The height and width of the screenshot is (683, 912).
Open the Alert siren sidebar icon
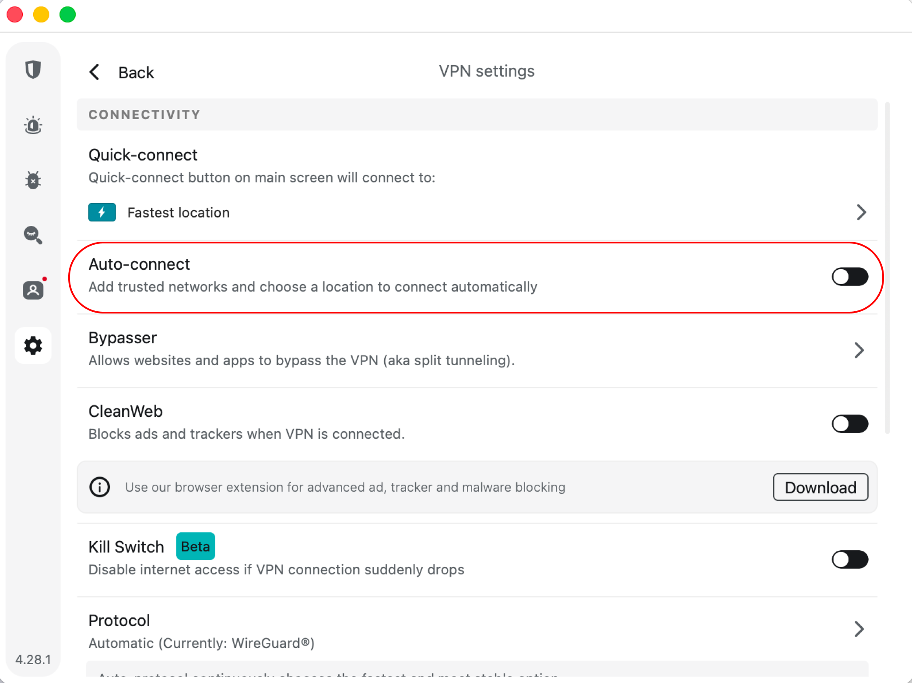(33, 125)
